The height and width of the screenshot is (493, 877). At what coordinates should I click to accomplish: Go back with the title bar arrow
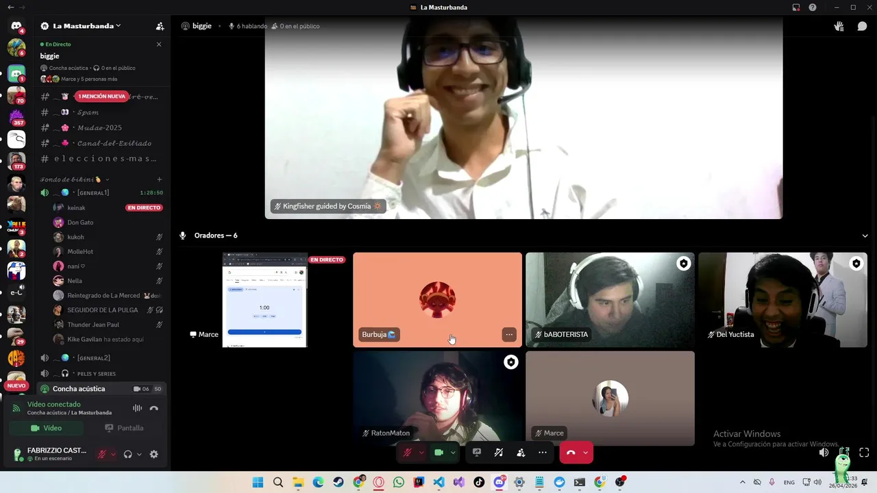[x=10, y=8]
